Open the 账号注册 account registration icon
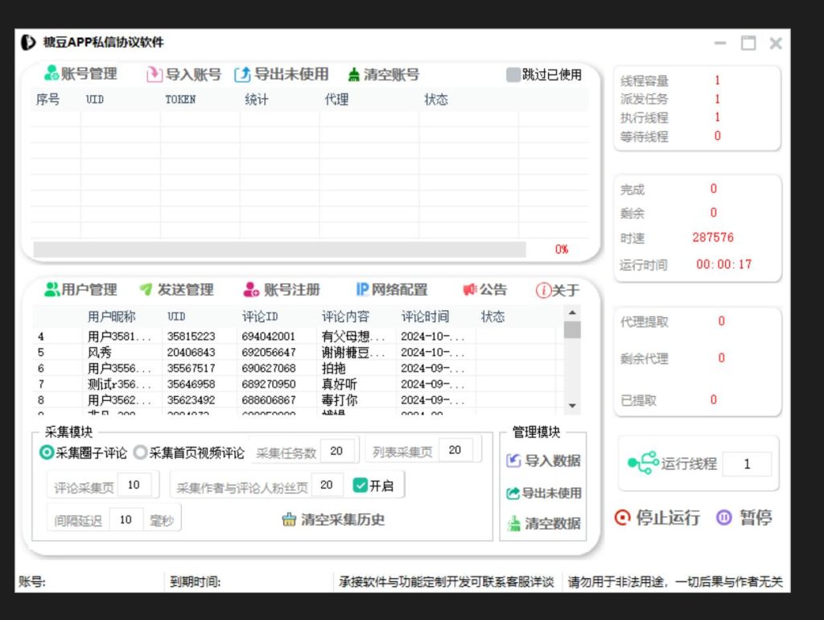This screenshot has height=620, width=824. [251, 290]
